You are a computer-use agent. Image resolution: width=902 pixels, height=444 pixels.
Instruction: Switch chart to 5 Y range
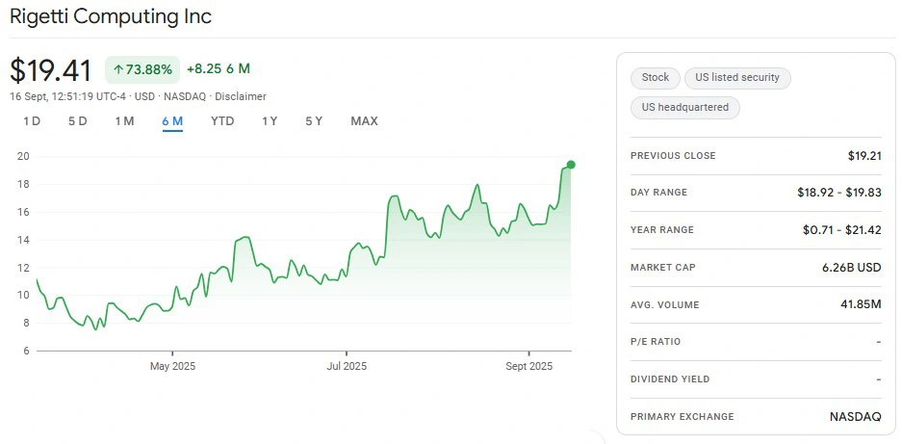[x=314, y=121]
